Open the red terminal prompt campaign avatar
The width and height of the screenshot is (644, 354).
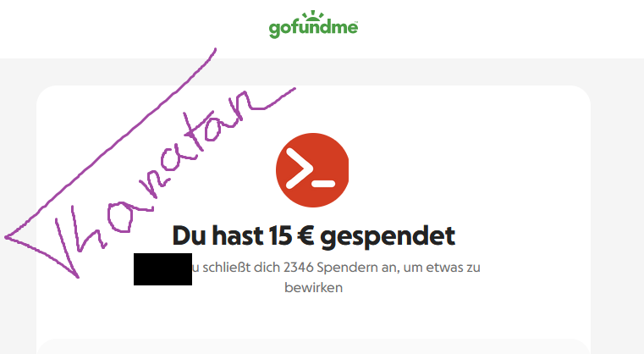click(312, 170)
